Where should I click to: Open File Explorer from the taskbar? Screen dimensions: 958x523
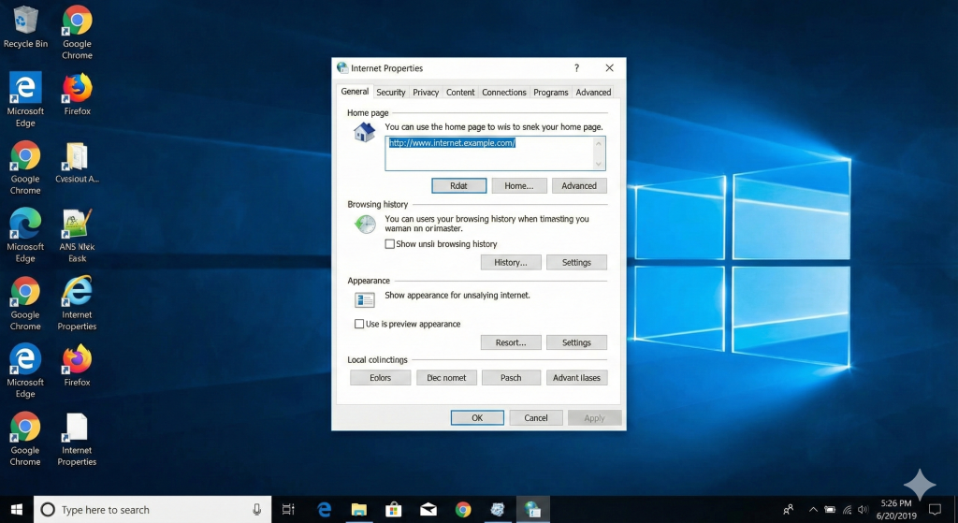point(358,509)
